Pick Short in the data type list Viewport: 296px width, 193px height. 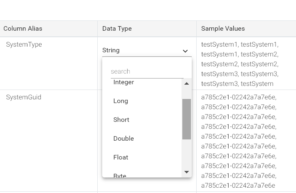click(x=121, y=120)
